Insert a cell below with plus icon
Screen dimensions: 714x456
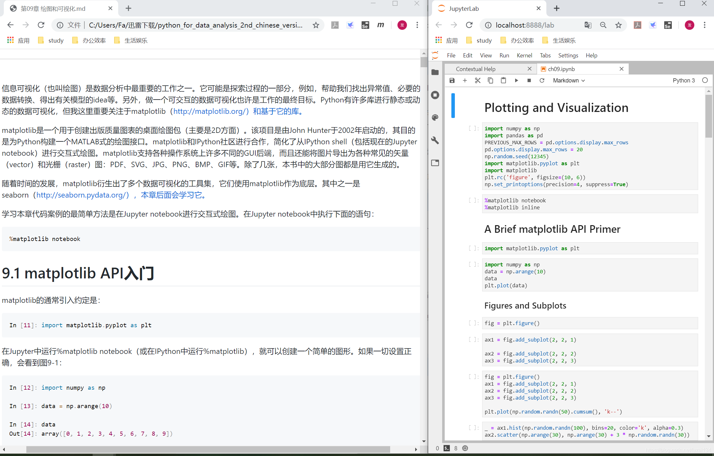[465, 81]
